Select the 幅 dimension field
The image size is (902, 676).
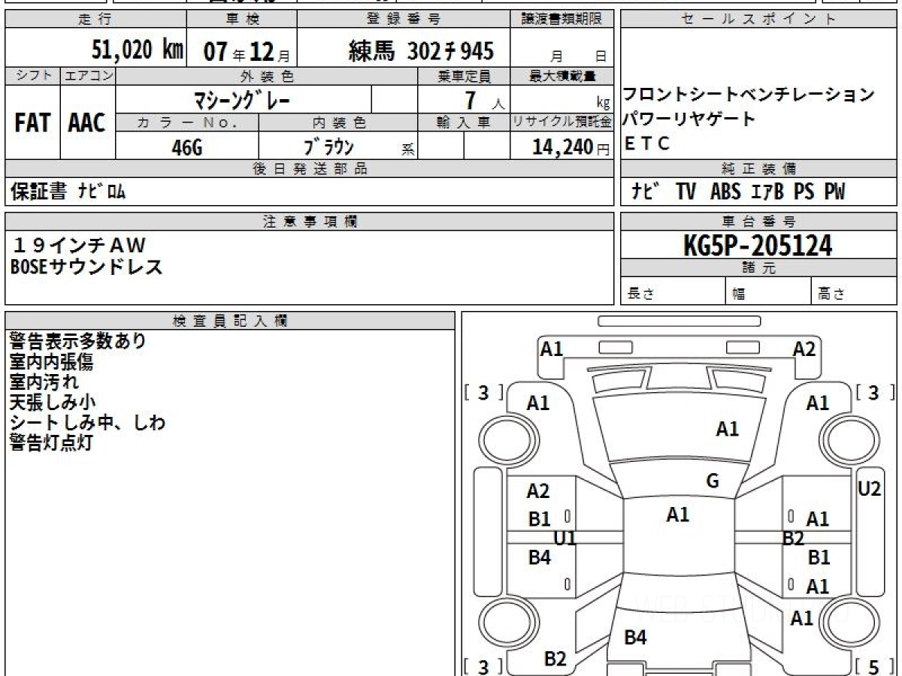768,291
